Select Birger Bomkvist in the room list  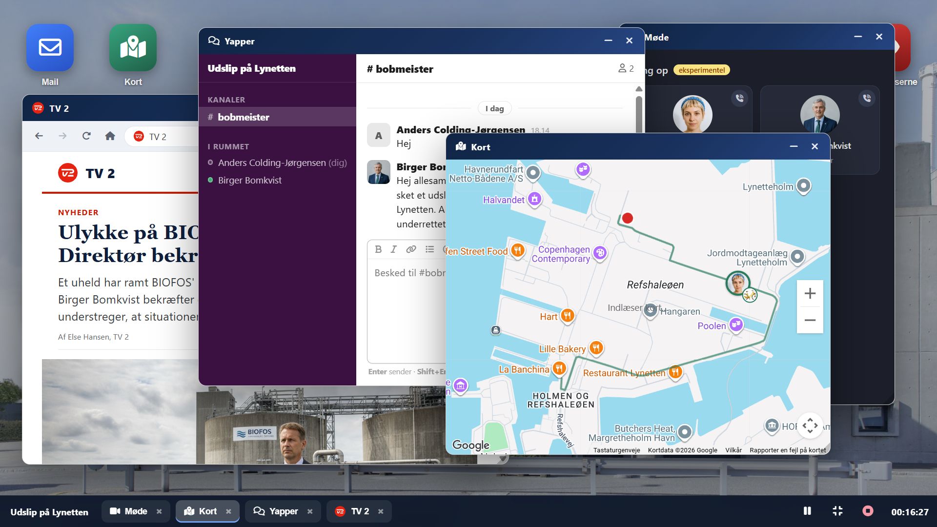click(244, 180)
